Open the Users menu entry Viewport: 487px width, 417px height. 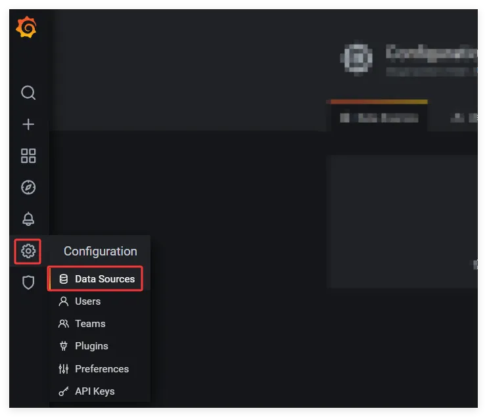87,301
